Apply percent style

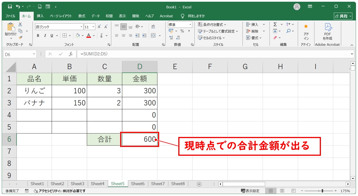coord(182,31)
